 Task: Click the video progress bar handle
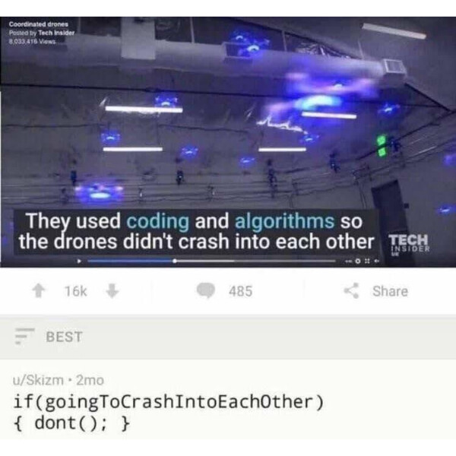(x=175, y=261)
